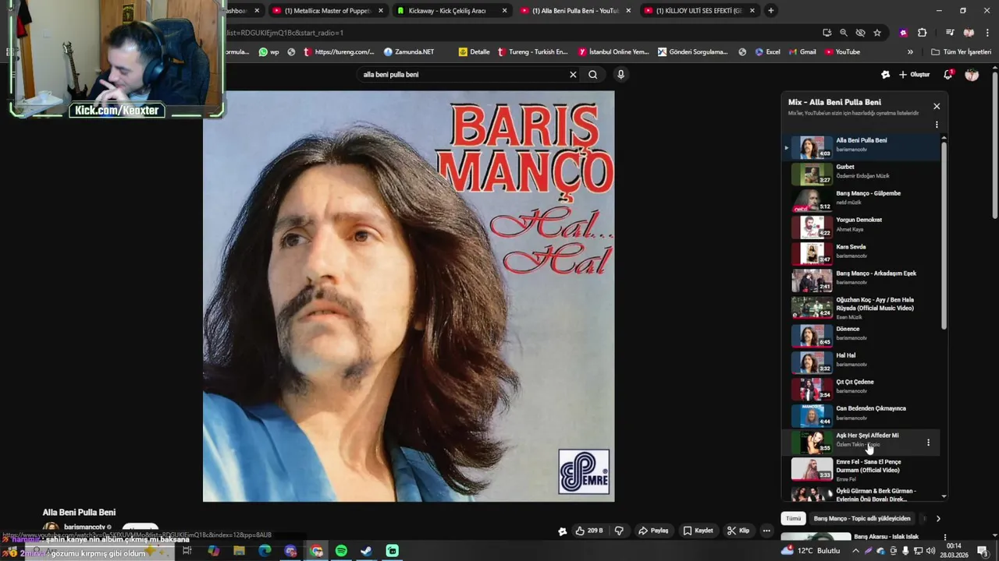The width and height of the screenshot is (999, 561).
Task: Open YouTube notifications bell
Action: pyautogui.click(x=947, y=75)
